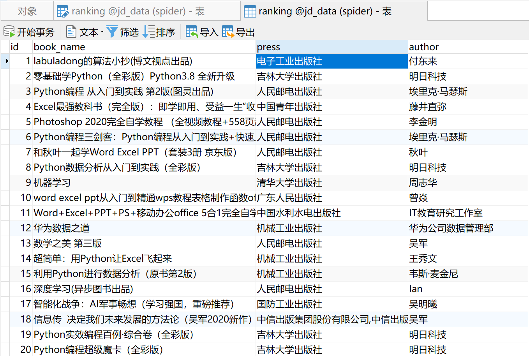The width and height of the screenshot is (529, 356).
Task: Click Python编程三剑客 book name cell
Action: tap(144, 137)
